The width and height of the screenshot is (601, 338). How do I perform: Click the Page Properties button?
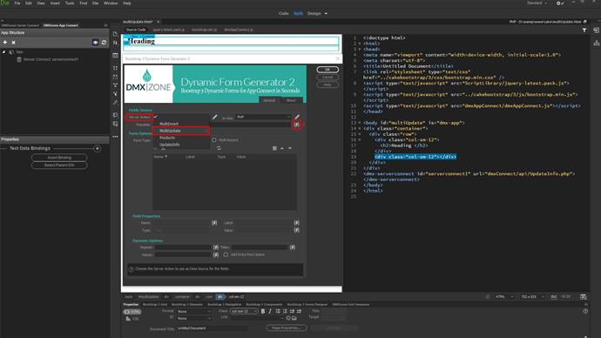(x=287, y=328)
